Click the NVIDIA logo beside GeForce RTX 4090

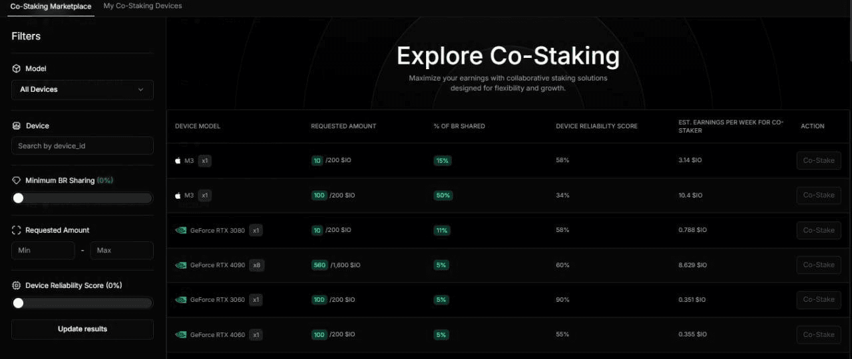[180, 265]
